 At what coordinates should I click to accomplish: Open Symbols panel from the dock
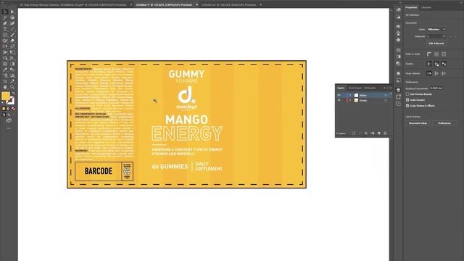[398, 40]
